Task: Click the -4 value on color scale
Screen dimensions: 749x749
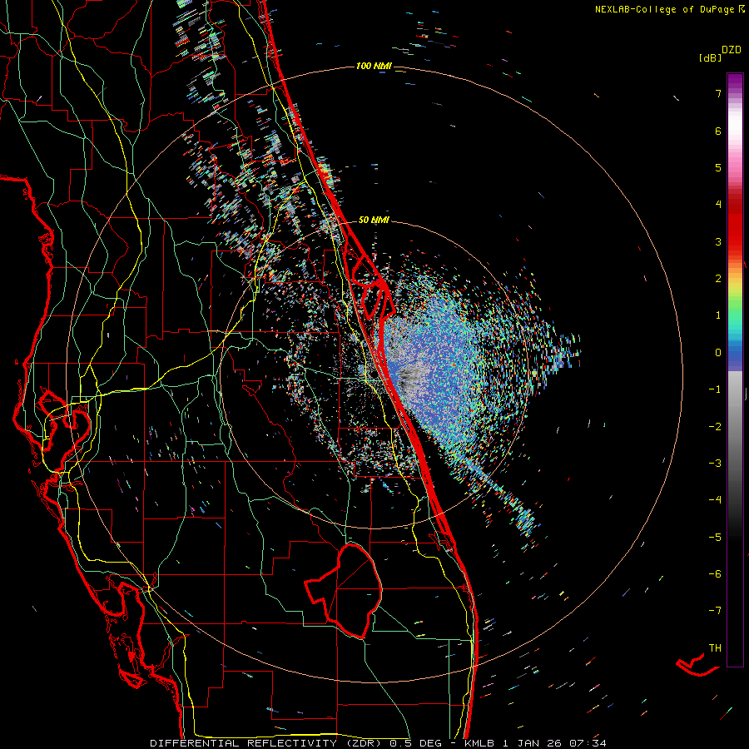Action: (x=715, y=500)
